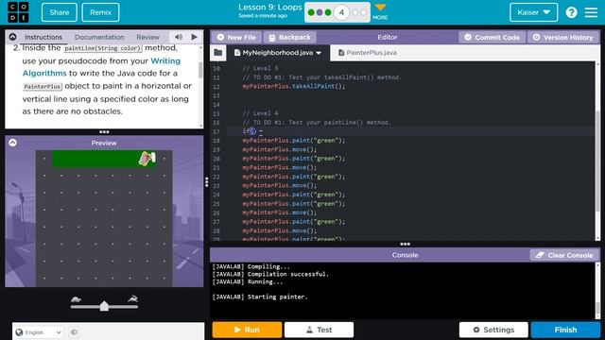Click the Clear Console button
The image size is (605, 340).
[x=564, y=255]
